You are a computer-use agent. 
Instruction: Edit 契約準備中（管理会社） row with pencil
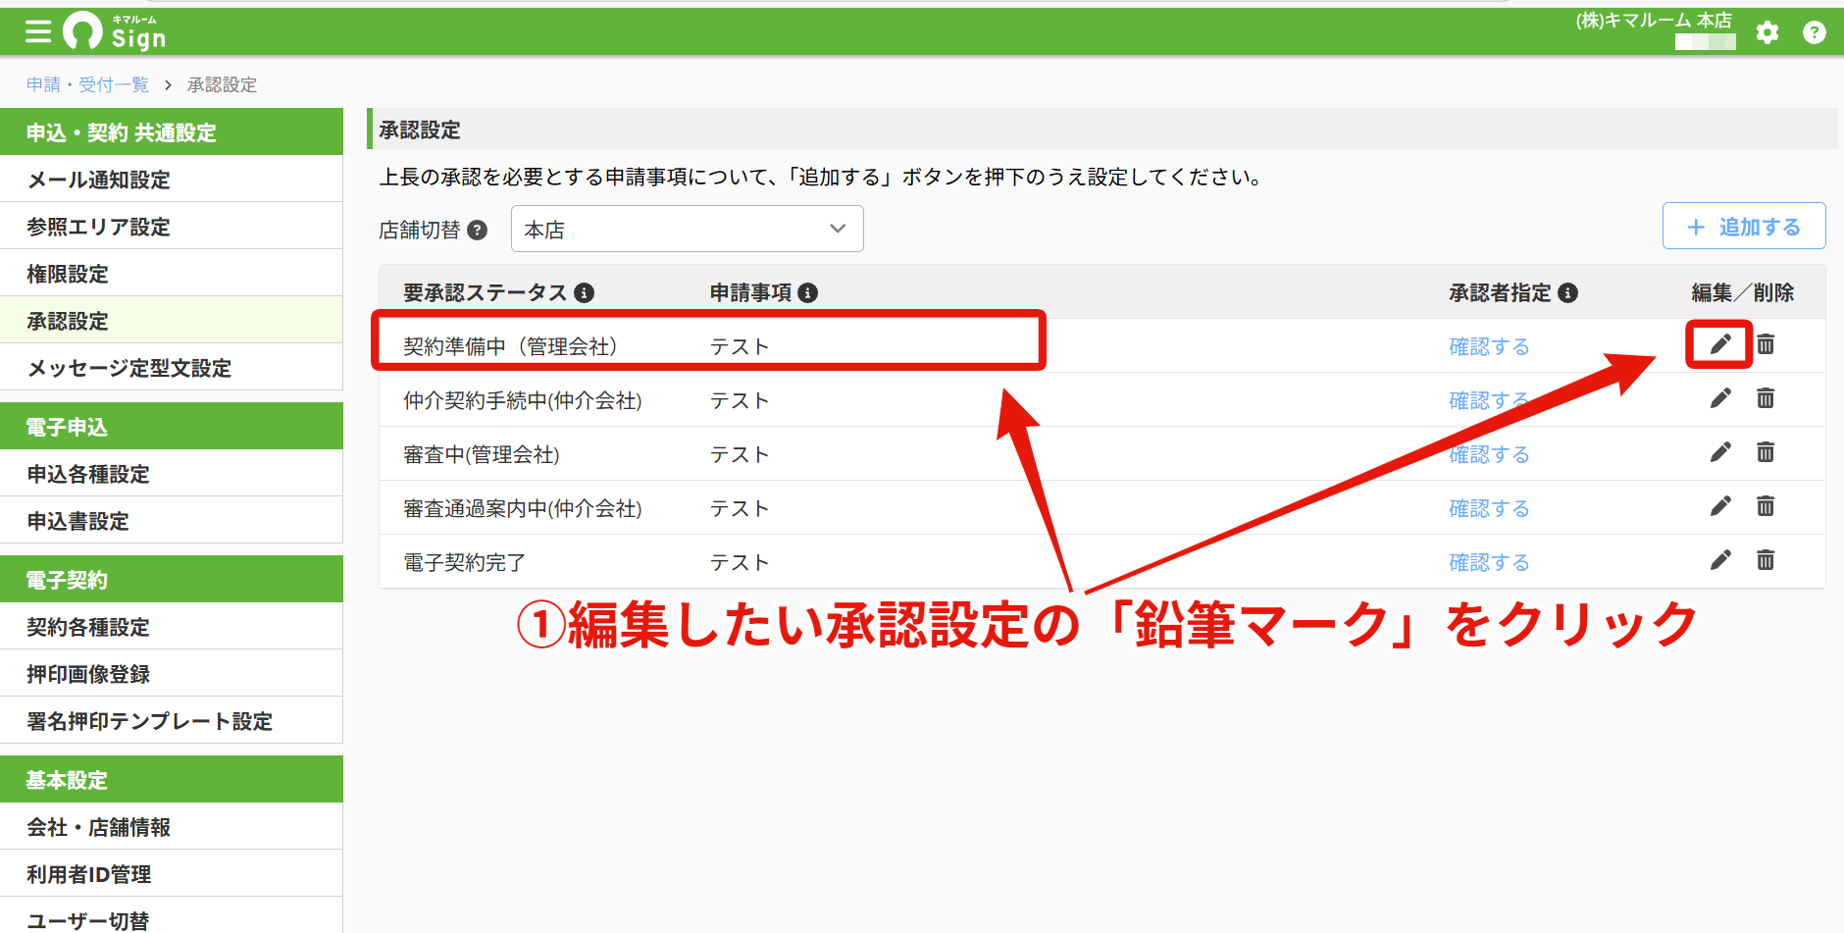(x=1720, y=344)
